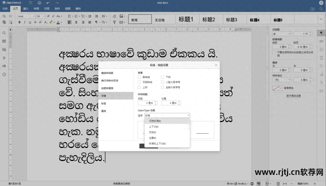The width and height of the screenshot is (326, 186).
Task: Open the Search icon in the left sidebar
Action: (x=4, y=33)
